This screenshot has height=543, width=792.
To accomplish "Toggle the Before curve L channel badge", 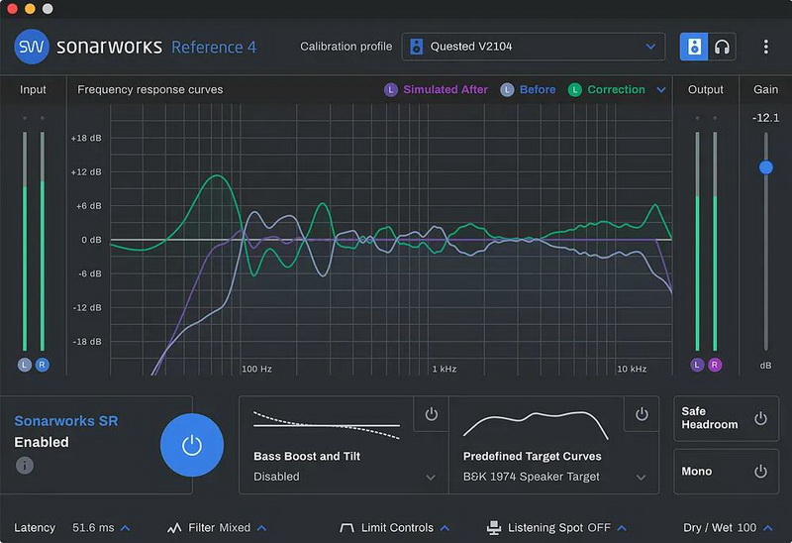I will (x=507, y=90).
